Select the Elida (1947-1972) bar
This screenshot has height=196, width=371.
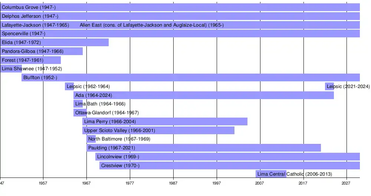(x=54, y=43)
